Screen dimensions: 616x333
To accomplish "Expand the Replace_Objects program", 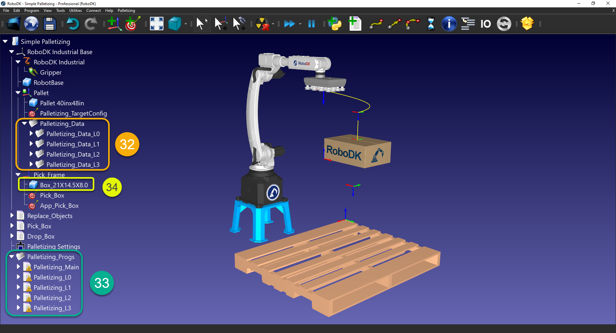I will pos(12,215).
